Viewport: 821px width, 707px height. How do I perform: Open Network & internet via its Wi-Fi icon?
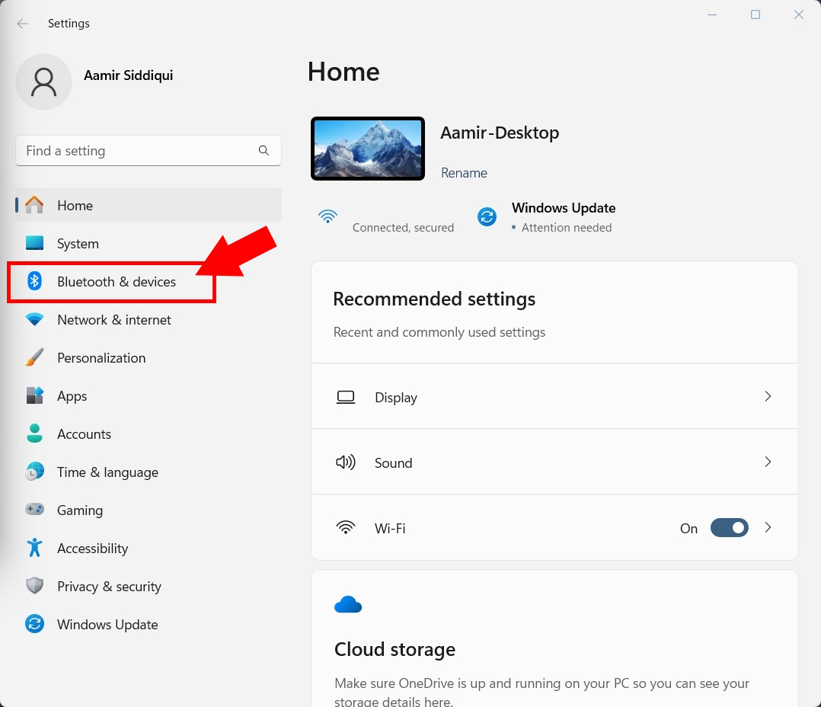click(35, 320)
